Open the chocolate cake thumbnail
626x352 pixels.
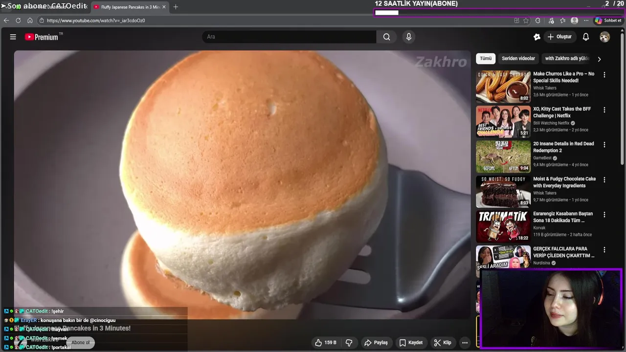503,192
